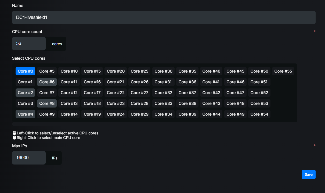Click the Save button
The width and height of the screenshot is (325, 193).
(308, 174)
